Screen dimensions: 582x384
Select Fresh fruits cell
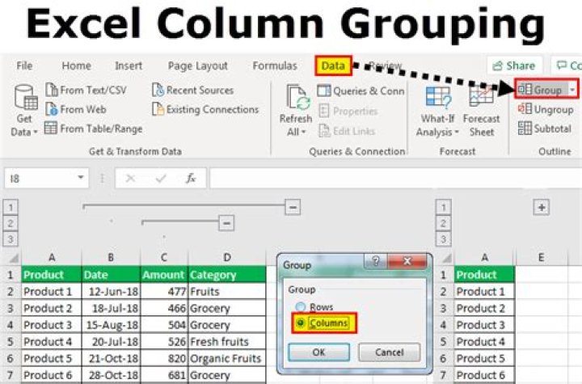click(227, 342)
